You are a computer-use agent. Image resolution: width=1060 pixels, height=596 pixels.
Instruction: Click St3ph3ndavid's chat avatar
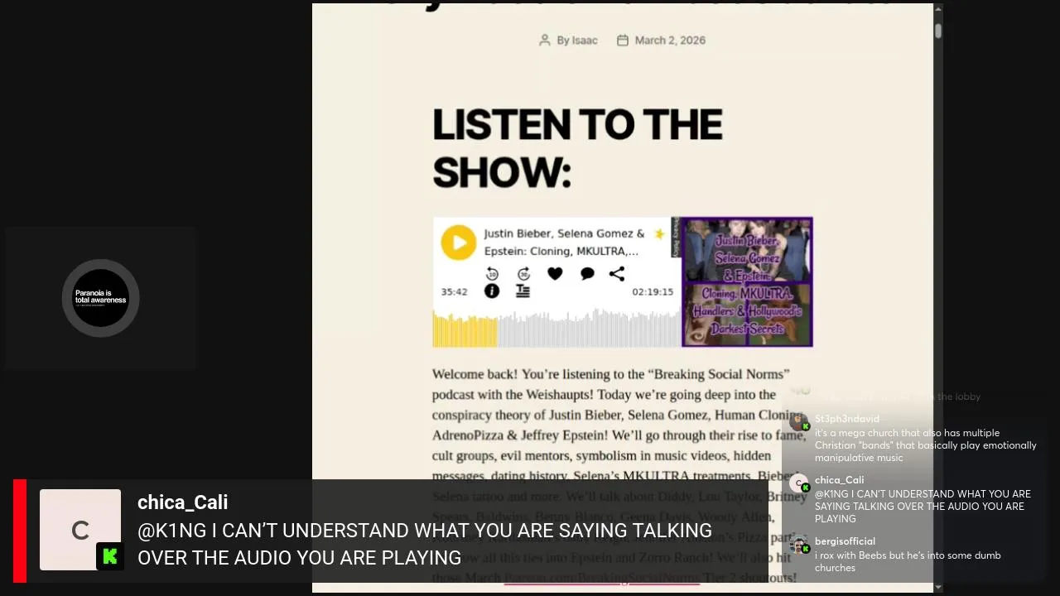click(x=799, y=422)
